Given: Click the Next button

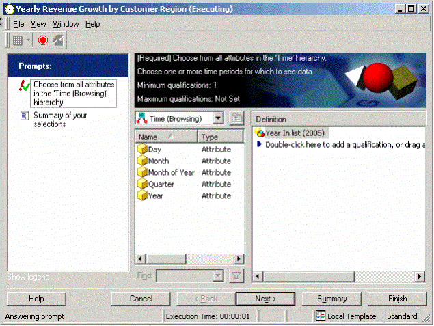Looking at the screenshot, I should [265, 299].
